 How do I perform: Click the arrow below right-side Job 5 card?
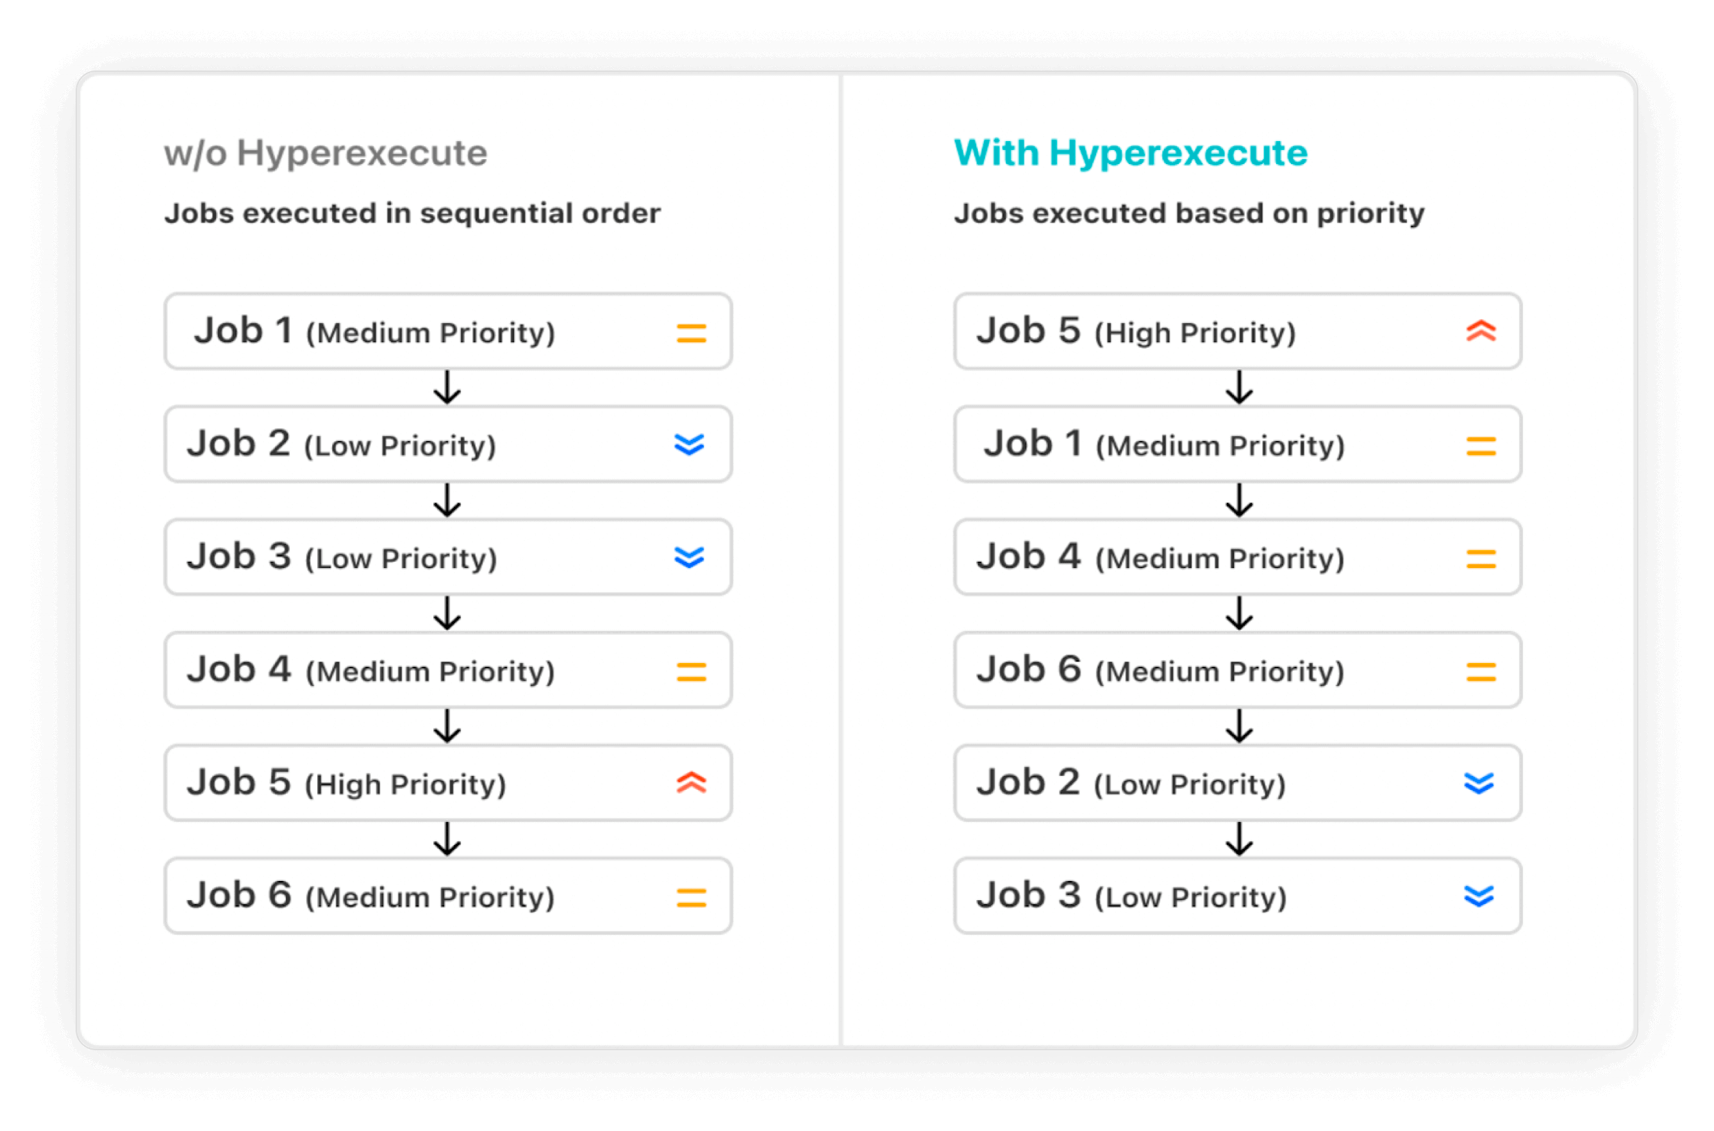(x=1239, y=388)
